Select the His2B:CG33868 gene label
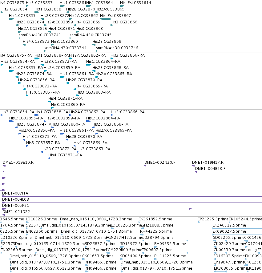This screenshot has width=262, height=273. 107,41
